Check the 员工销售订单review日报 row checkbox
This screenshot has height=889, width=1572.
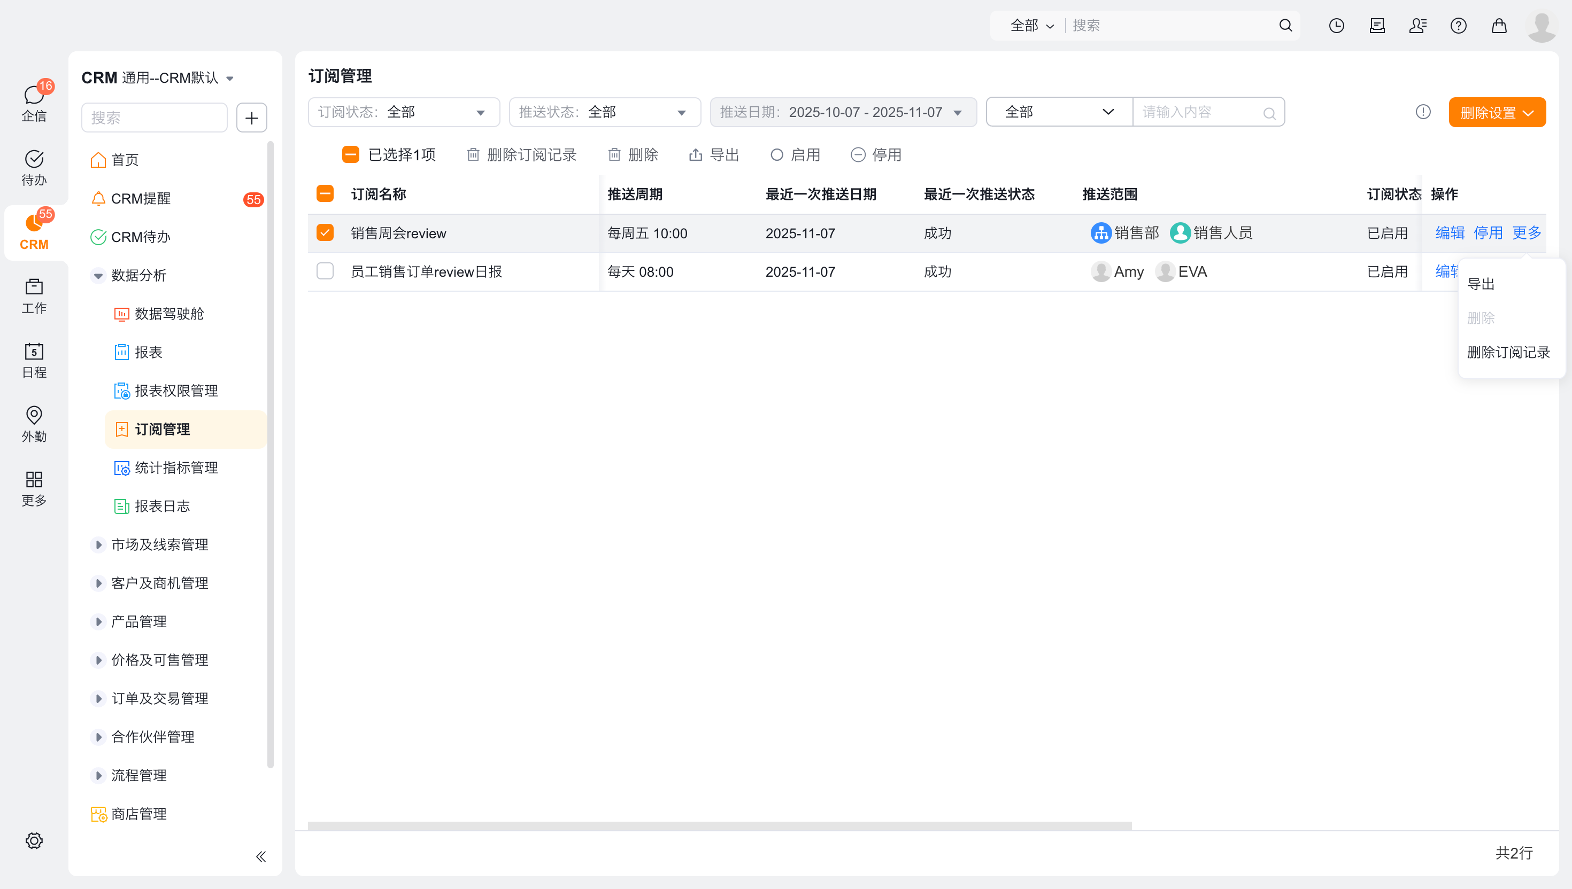[325, 271]
